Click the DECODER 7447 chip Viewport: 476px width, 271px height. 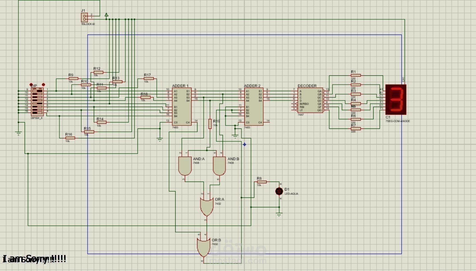tap(310, 101)
